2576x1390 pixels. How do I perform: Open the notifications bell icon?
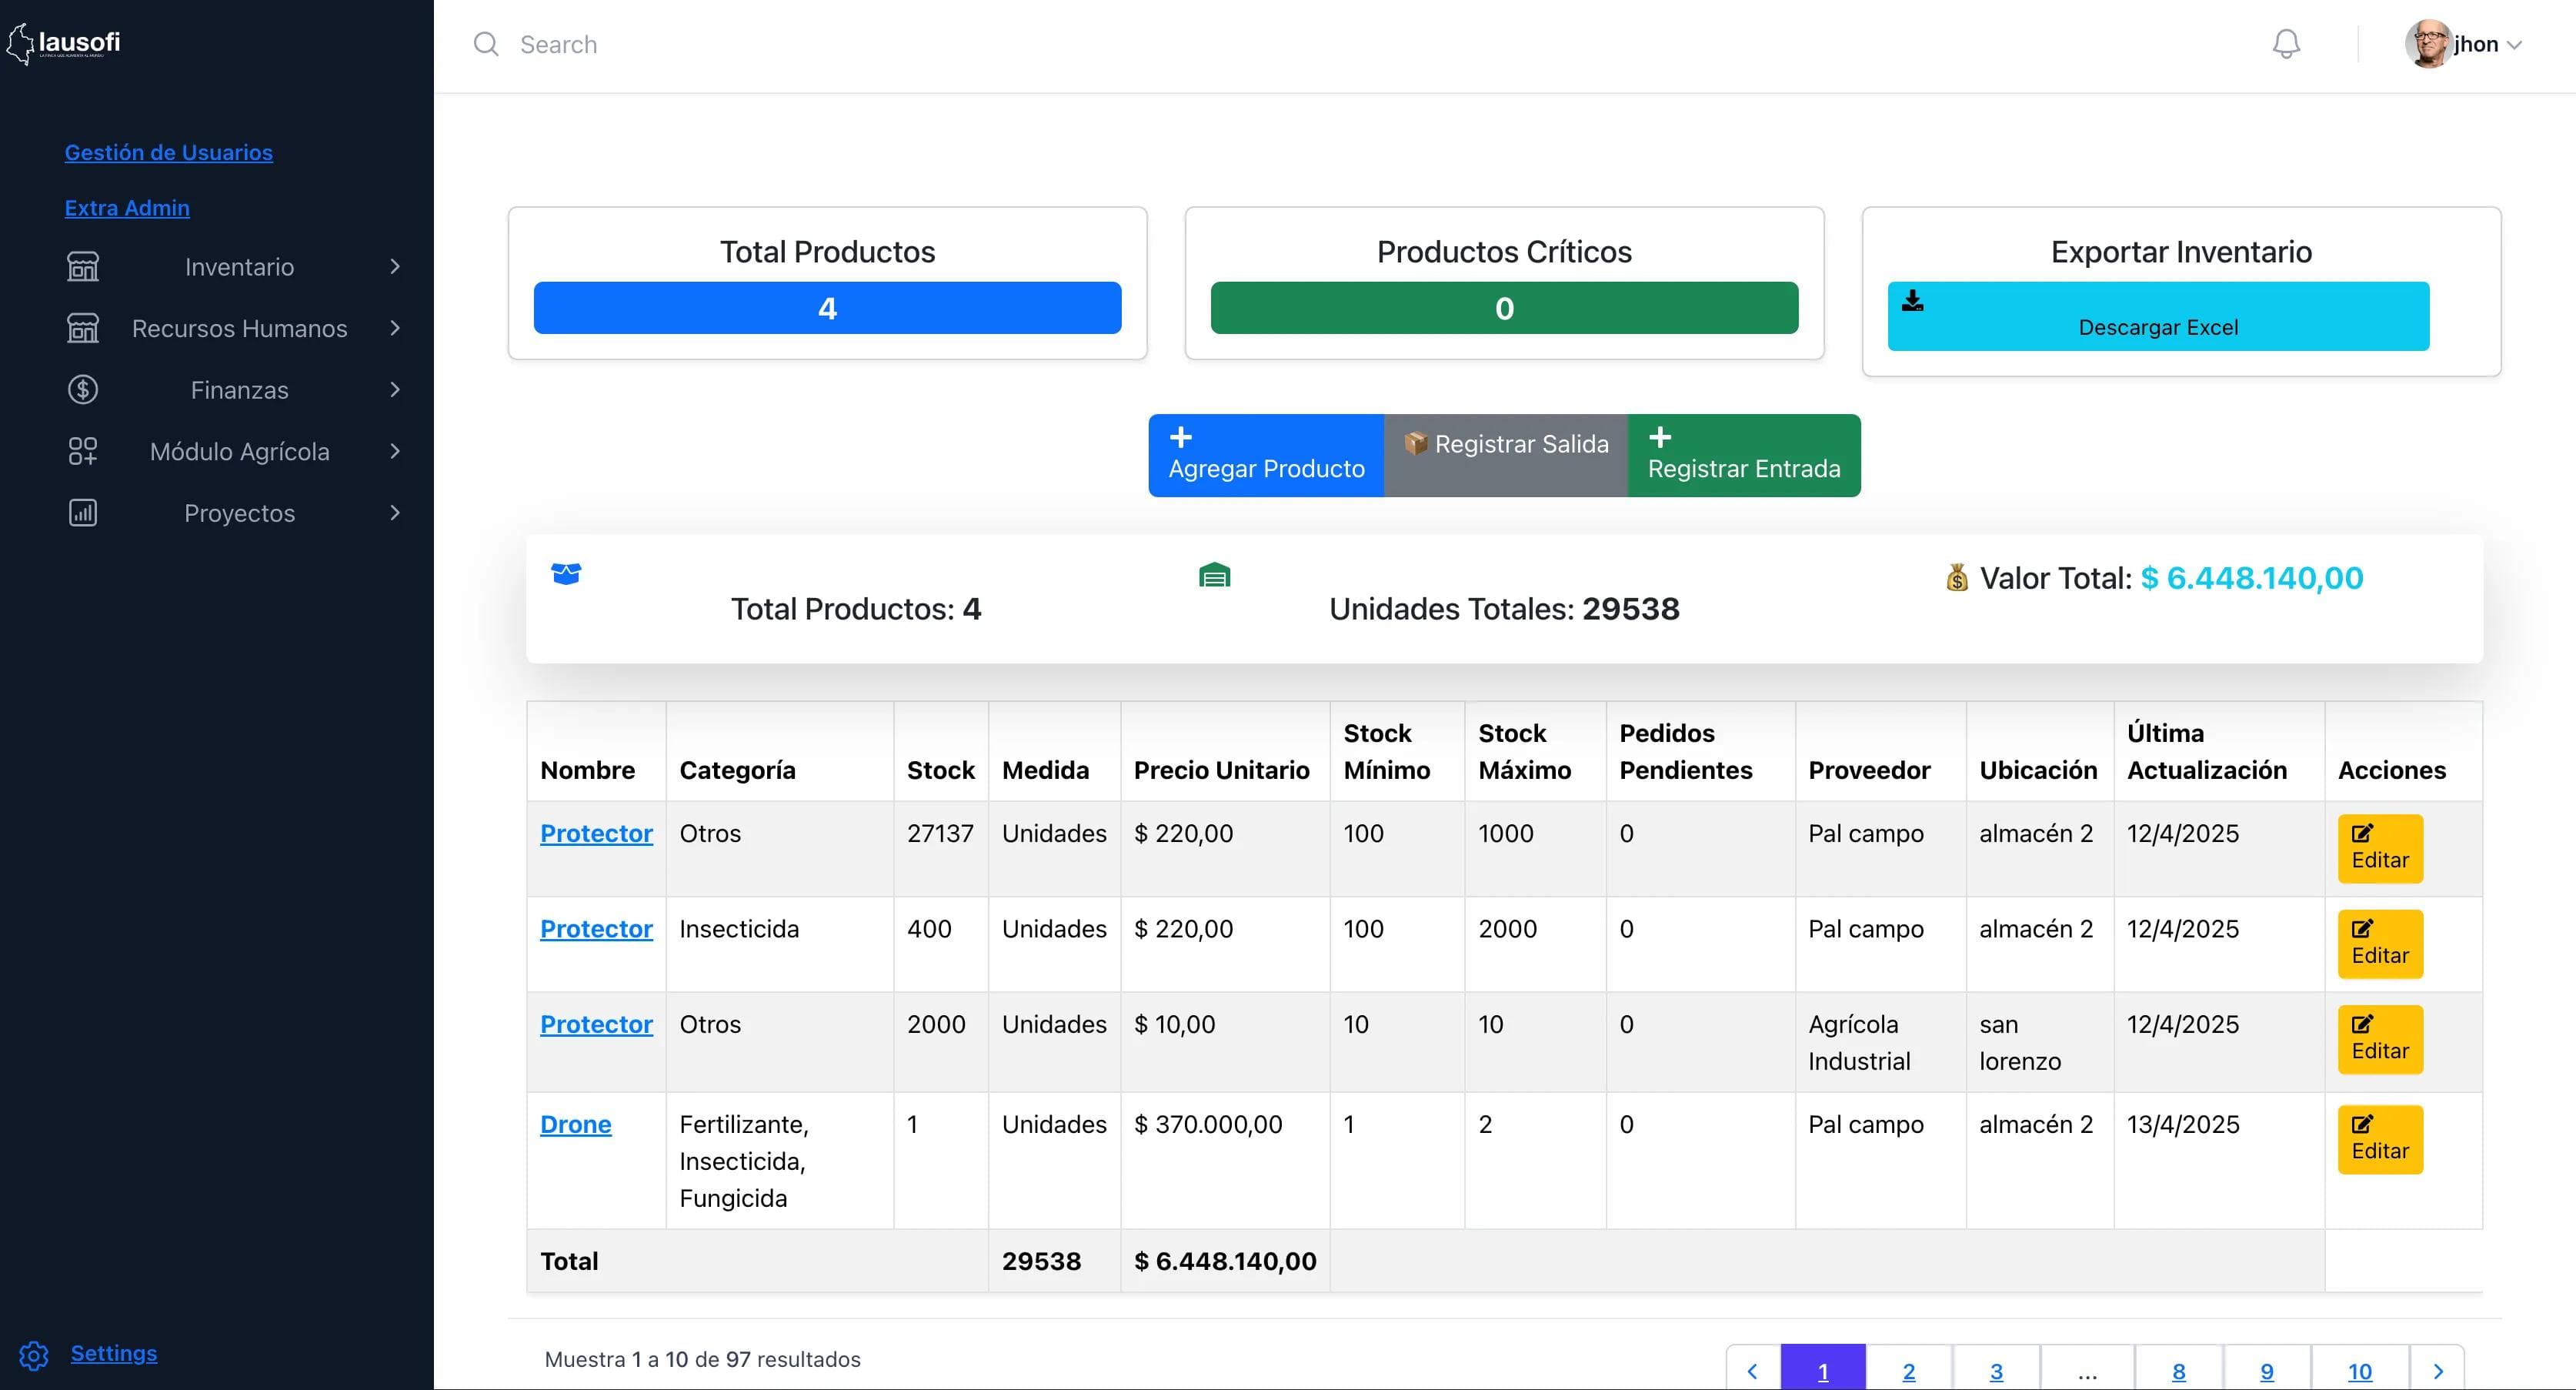tap(2285, 44)
